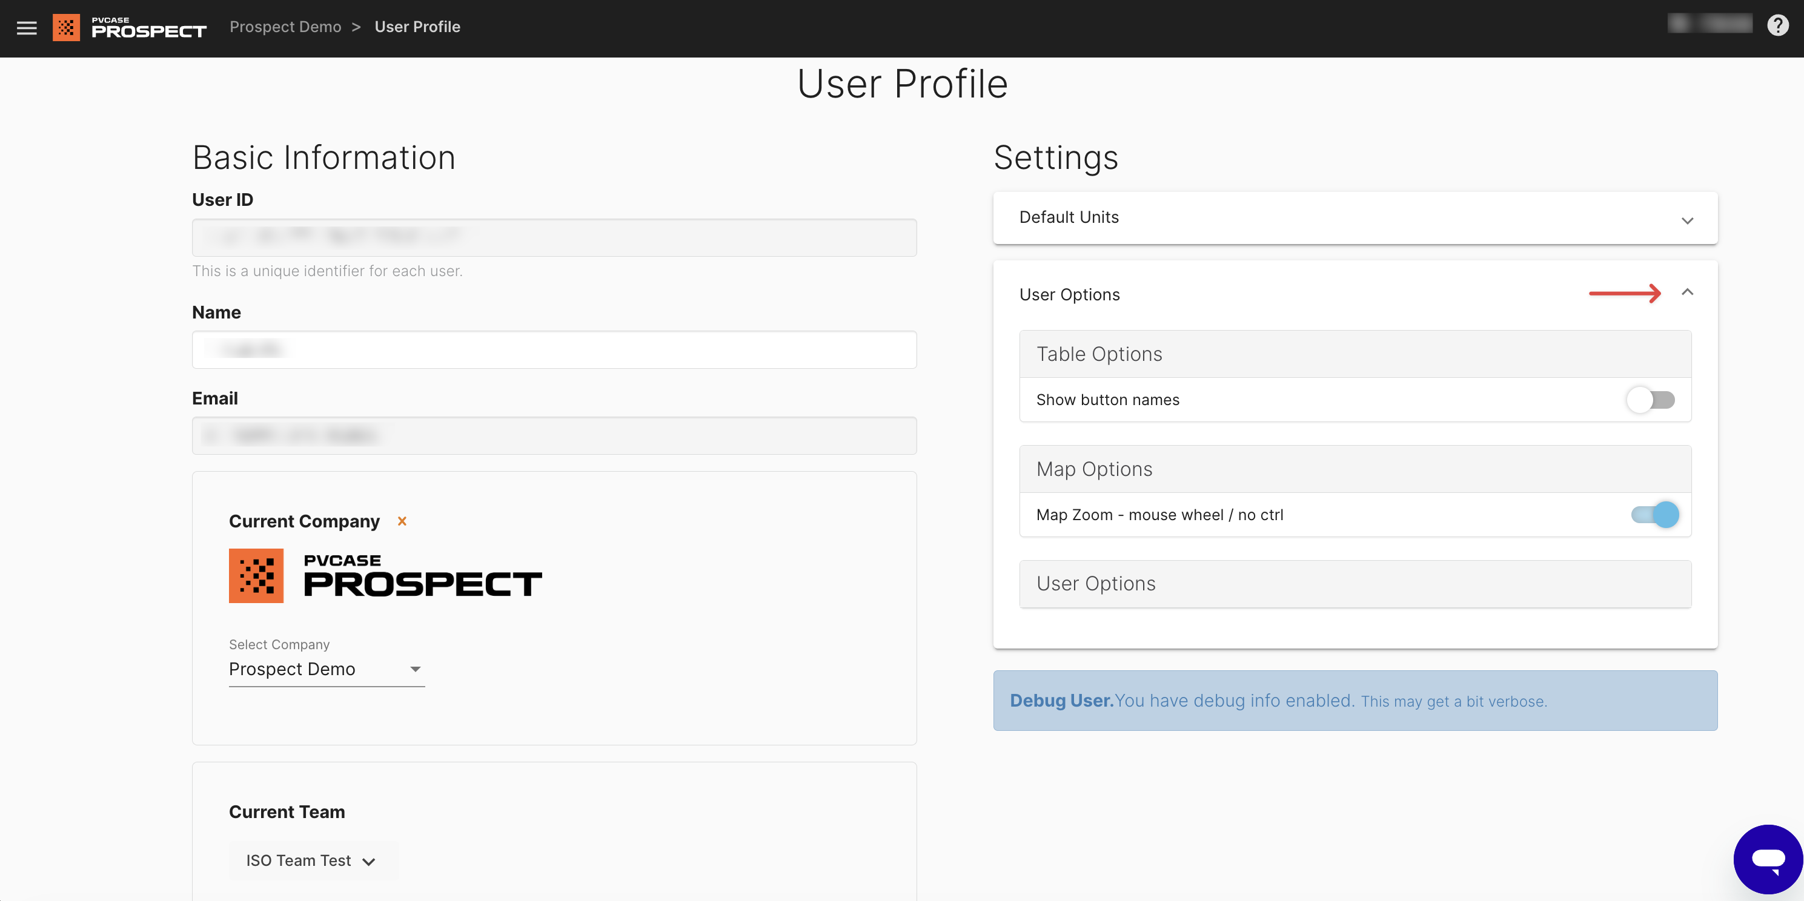The image size is (1804, 901).
Task: Click the Basic Information heading
Action: coord(324,157)
